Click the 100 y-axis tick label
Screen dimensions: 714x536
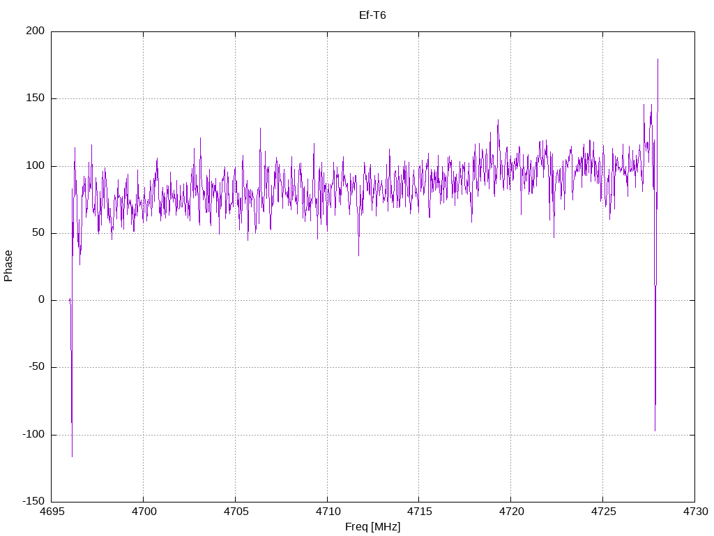36,165
